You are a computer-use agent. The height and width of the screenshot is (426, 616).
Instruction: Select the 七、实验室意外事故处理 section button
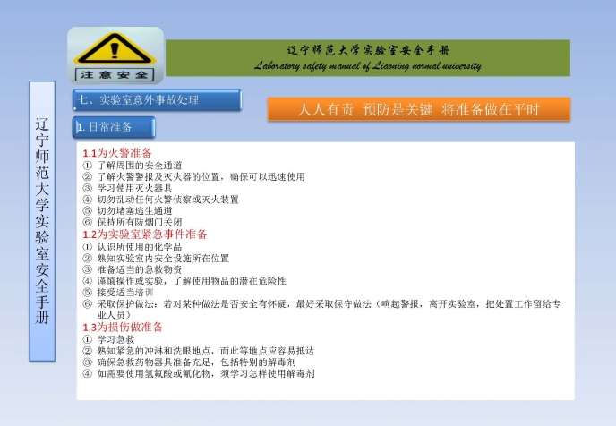pos(155,99)
